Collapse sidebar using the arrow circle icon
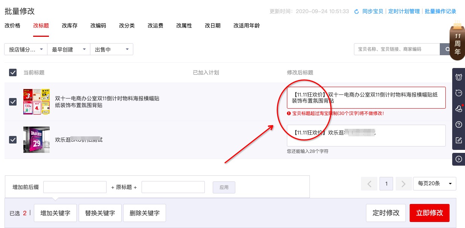465x228 pixels. (x=459, y=159)
